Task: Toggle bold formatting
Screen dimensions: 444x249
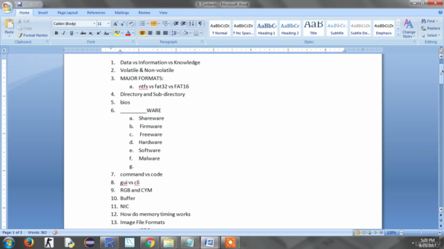Action: (56, 33)
